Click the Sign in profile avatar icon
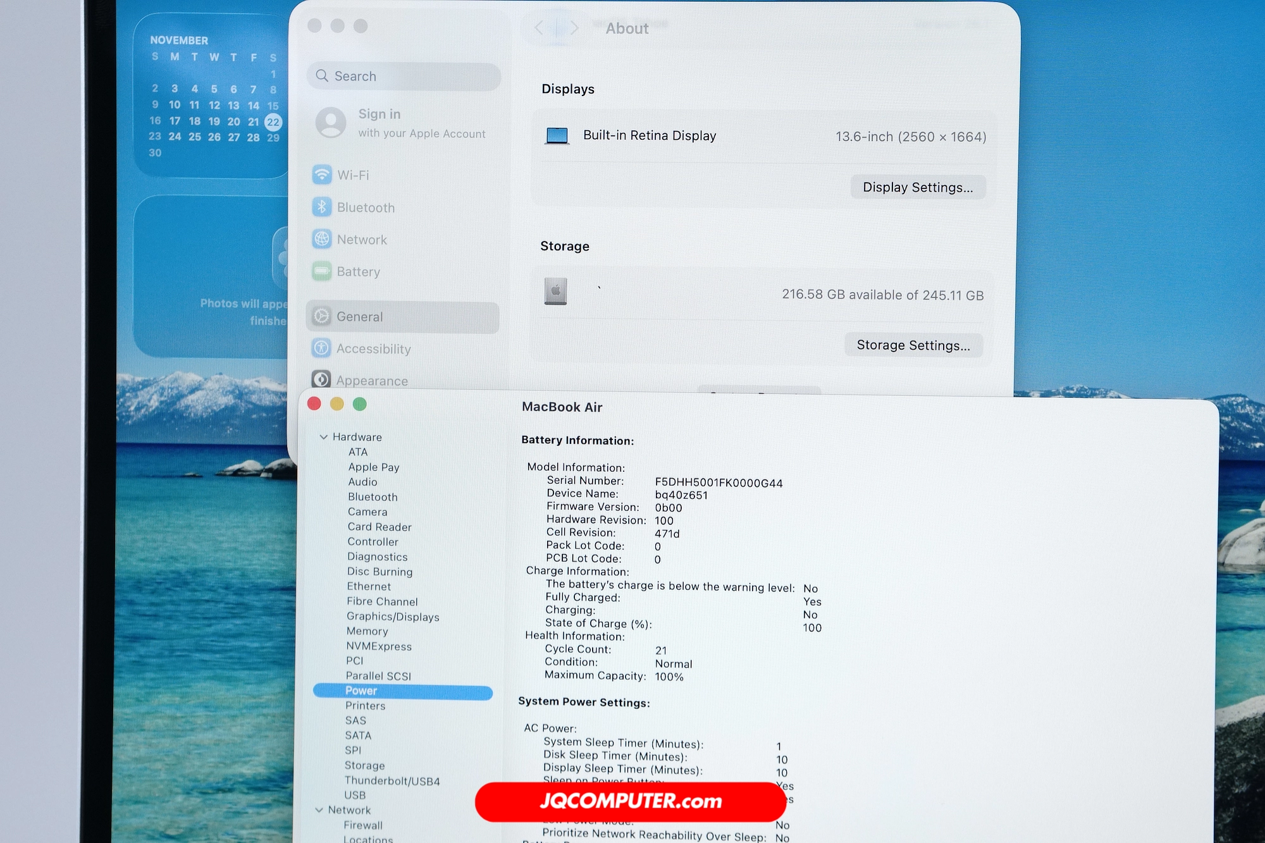Screen dimensions: 1265x843 pyautogui.click(x=330, y=123)
